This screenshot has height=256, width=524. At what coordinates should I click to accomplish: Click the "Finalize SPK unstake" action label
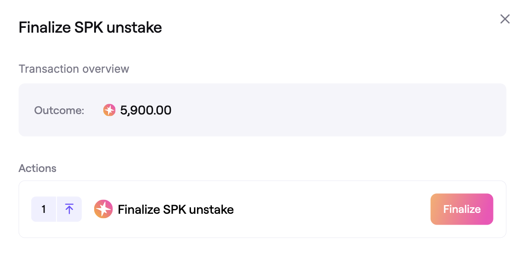coord(176,209)
